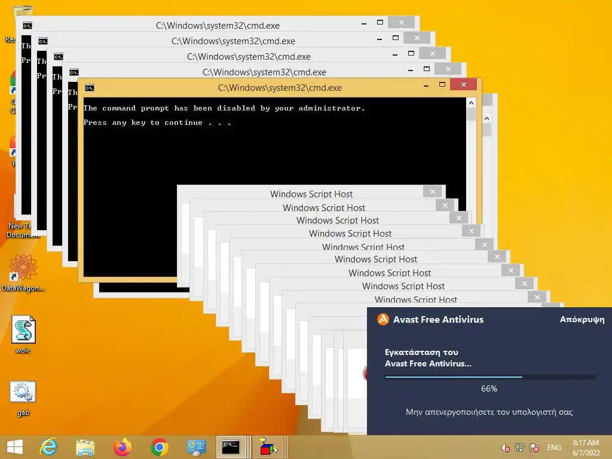Click the Avast Free Antivirus logo
612x459 pixels.
point(383,319)
